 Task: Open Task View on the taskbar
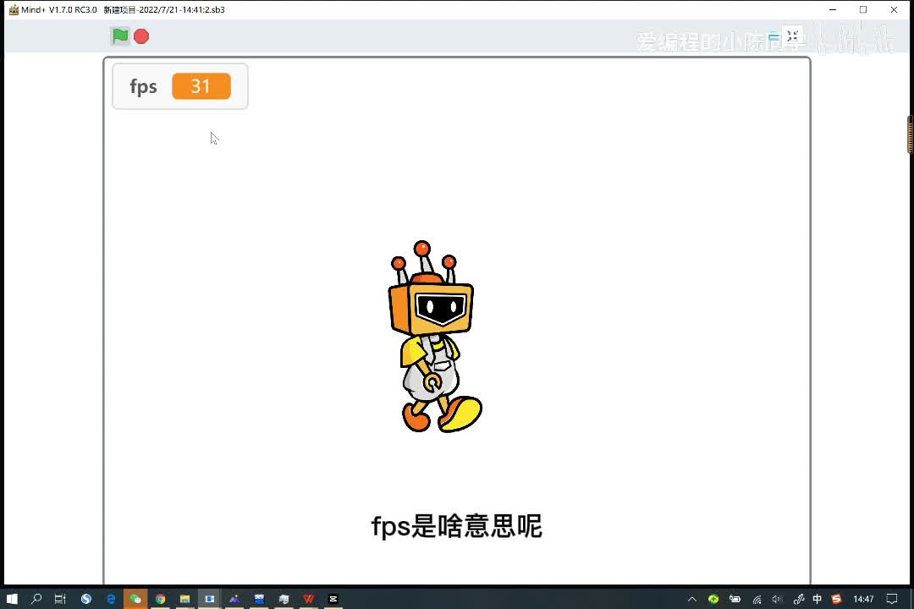point(60,599)
